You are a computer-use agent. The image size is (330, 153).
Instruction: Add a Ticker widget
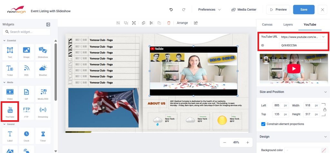(x=10, y=70)
